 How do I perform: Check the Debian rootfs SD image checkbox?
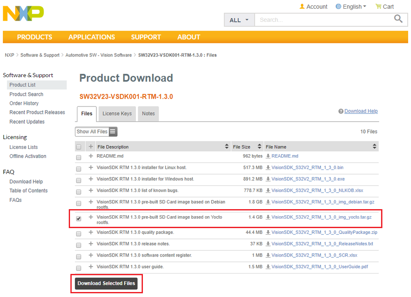79,203
